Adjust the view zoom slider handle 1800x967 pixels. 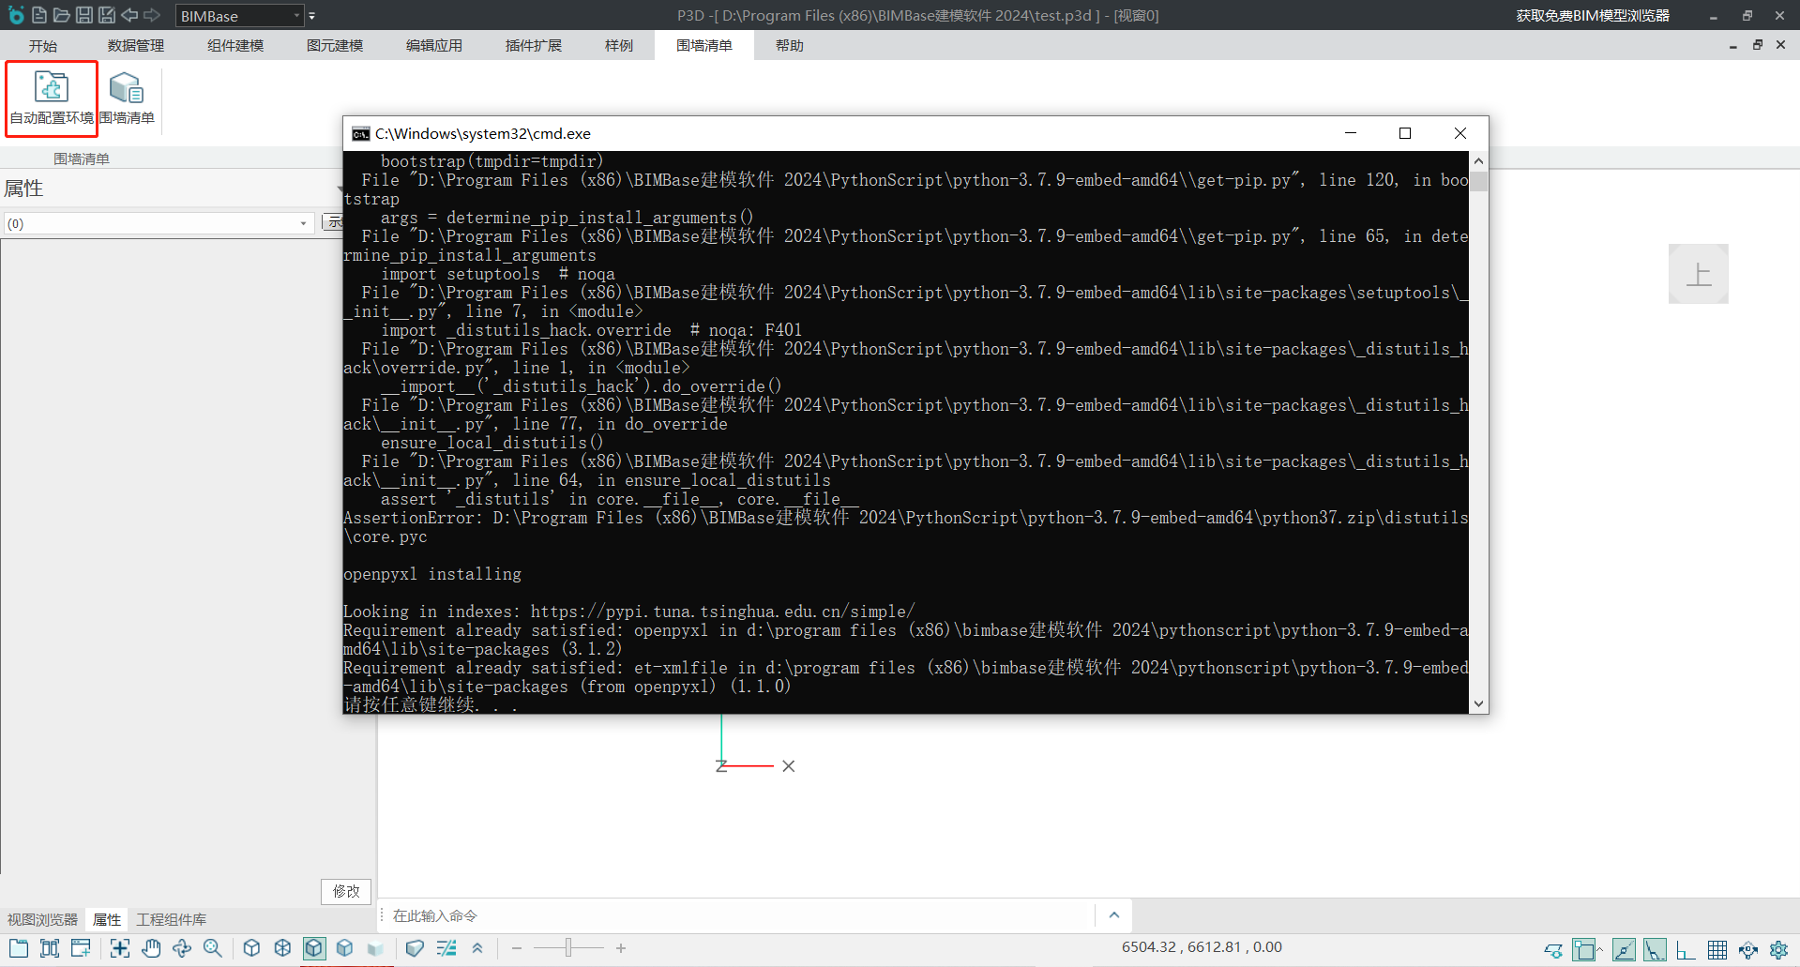pos(568,948)
